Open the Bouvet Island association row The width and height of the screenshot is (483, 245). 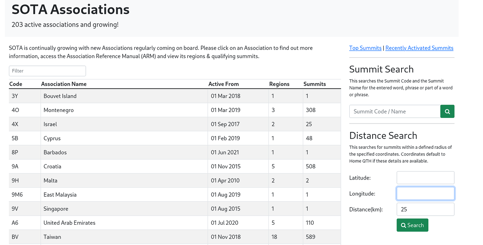(x=60, y=96)
